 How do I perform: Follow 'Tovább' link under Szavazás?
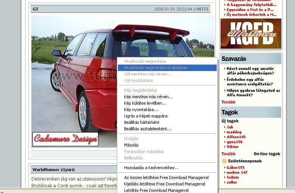(228, 102)
